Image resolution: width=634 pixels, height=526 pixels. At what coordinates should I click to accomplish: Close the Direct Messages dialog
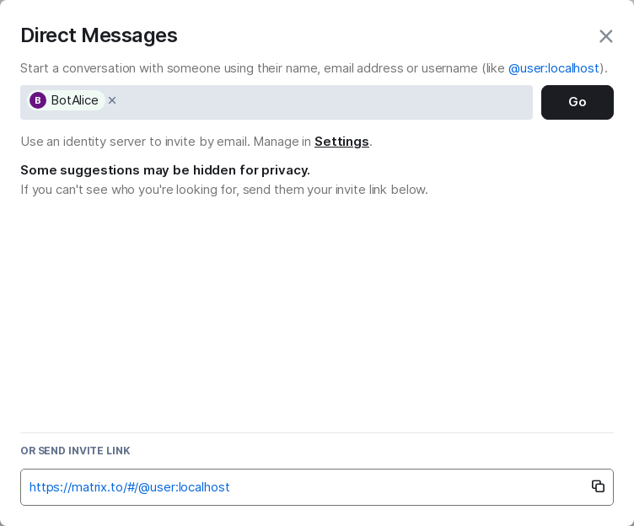pyautogui.click(x=605, y=36)
